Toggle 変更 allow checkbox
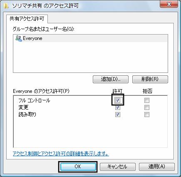This screenshot has width=181, height=177. pos(118,107)
